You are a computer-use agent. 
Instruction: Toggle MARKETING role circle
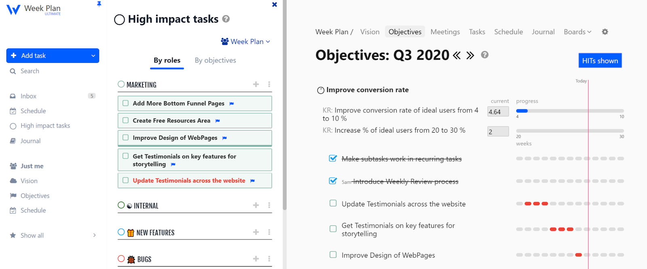tap(121, 84)
